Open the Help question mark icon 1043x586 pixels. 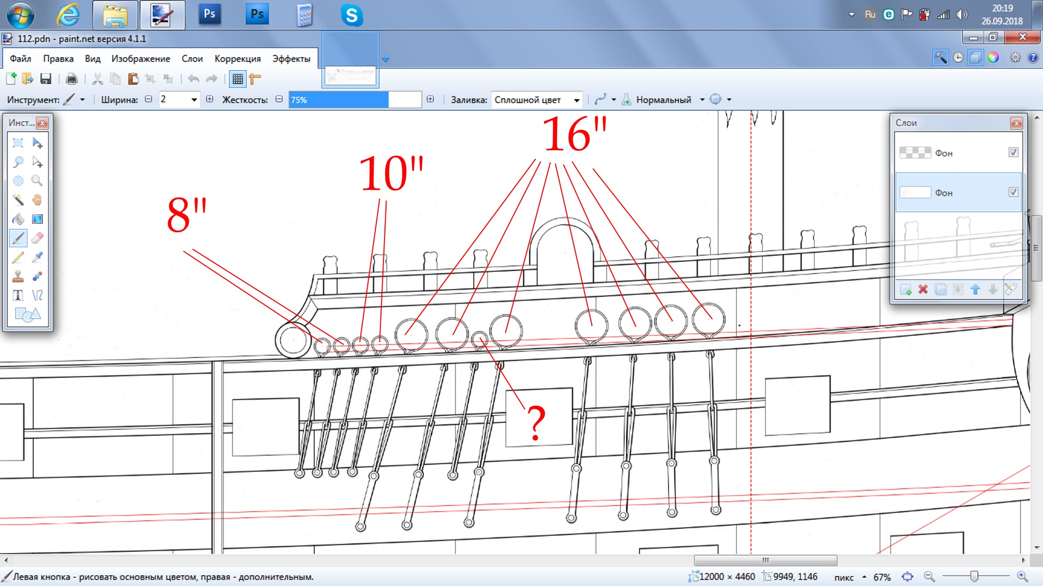click(1033, 58)
